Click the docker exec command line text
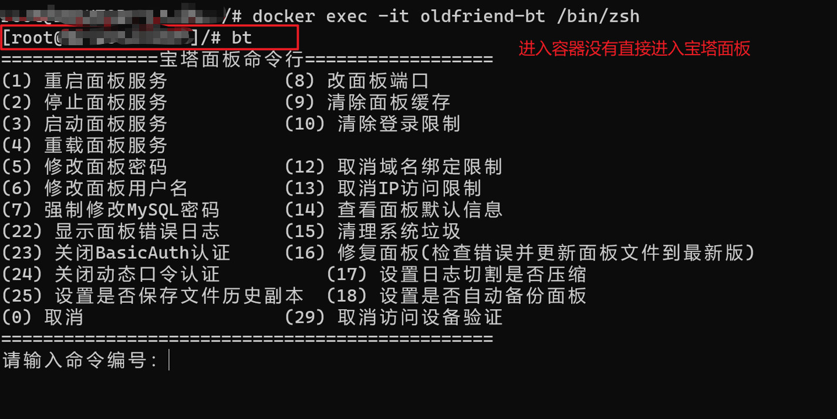The width and height of the screenshot is (837, 419). click(446, 16)
